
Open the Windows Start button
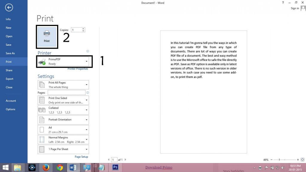(x=5, y=168)
